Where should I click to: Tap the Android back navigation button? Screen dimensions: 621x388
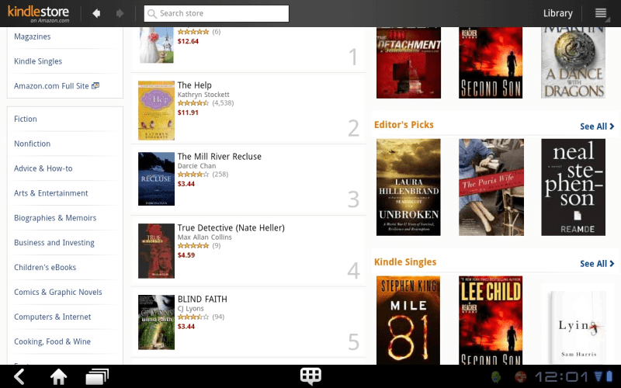click(19, 376)
